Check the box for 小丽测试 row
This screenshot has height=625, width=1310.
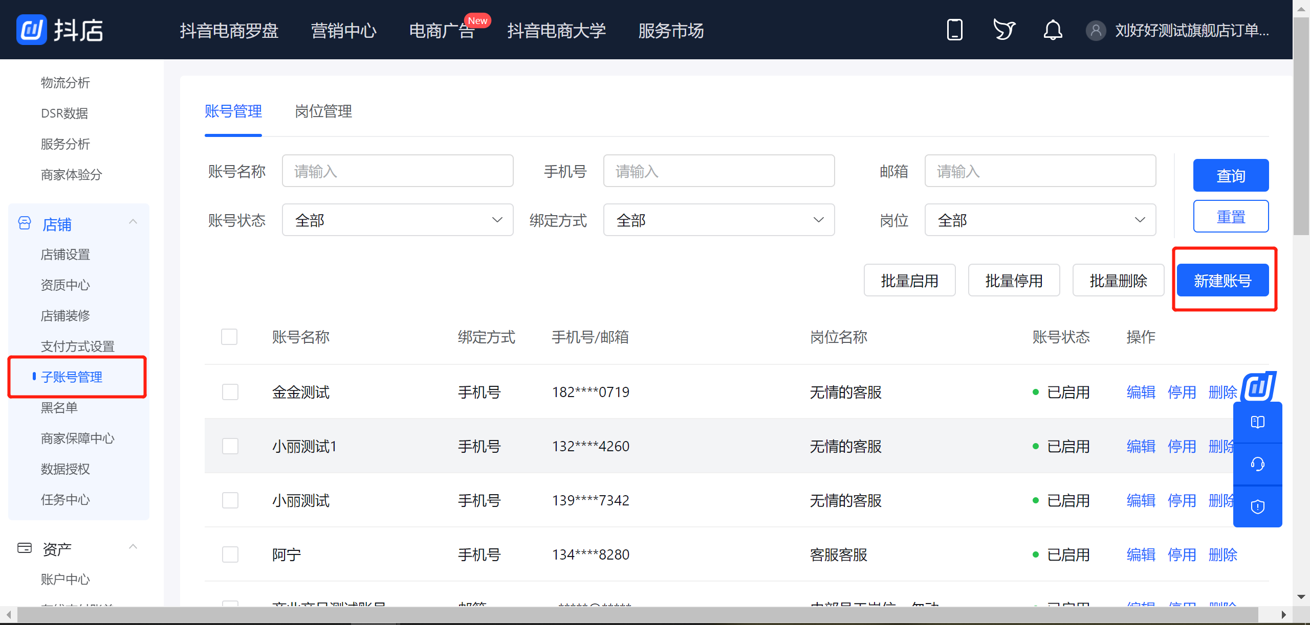230,500
